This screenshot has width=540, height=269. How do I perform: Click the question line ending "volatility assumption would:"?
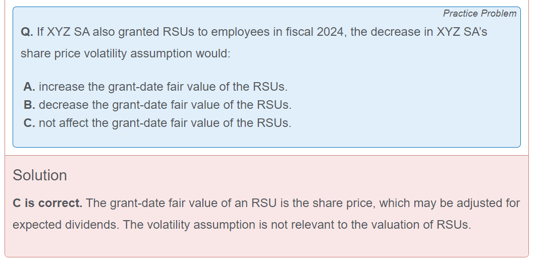tap(125, 53)
